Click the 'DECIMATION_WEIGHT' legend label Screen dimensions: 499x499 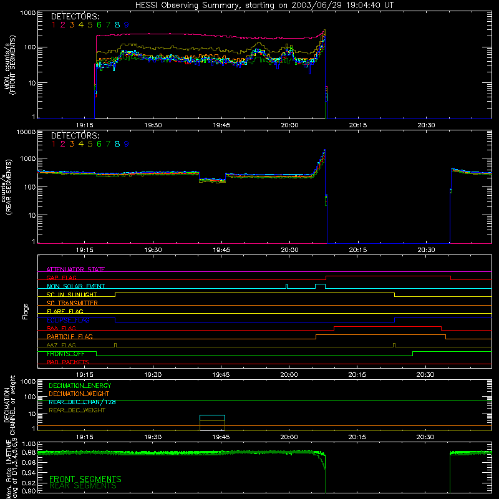[79, 394]
